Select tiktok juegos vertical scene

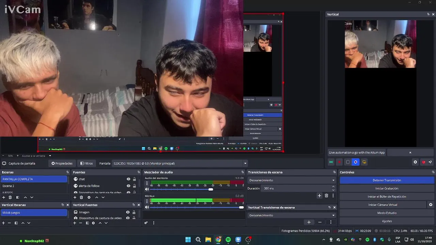tap(34, 213)
